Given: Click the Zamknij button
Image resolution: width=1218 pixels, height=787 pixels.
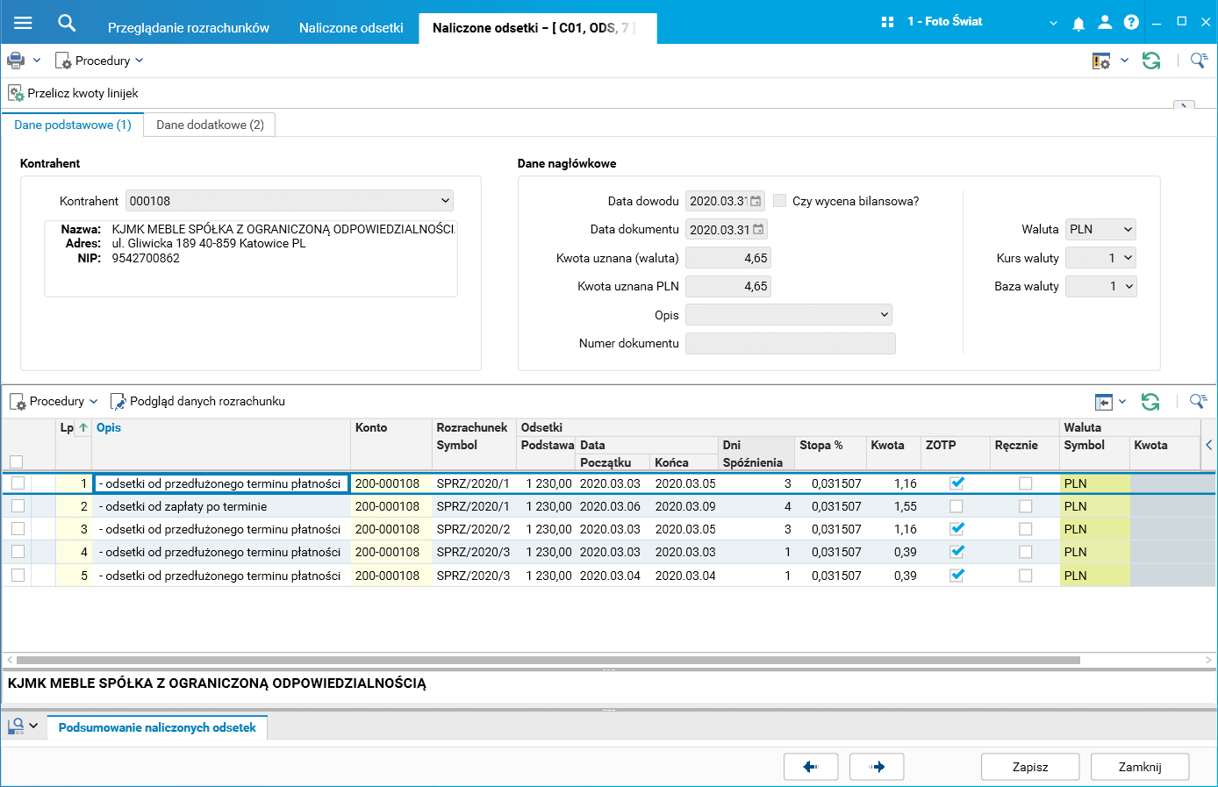Looking at the screenshot, I should coord(1139,767).
